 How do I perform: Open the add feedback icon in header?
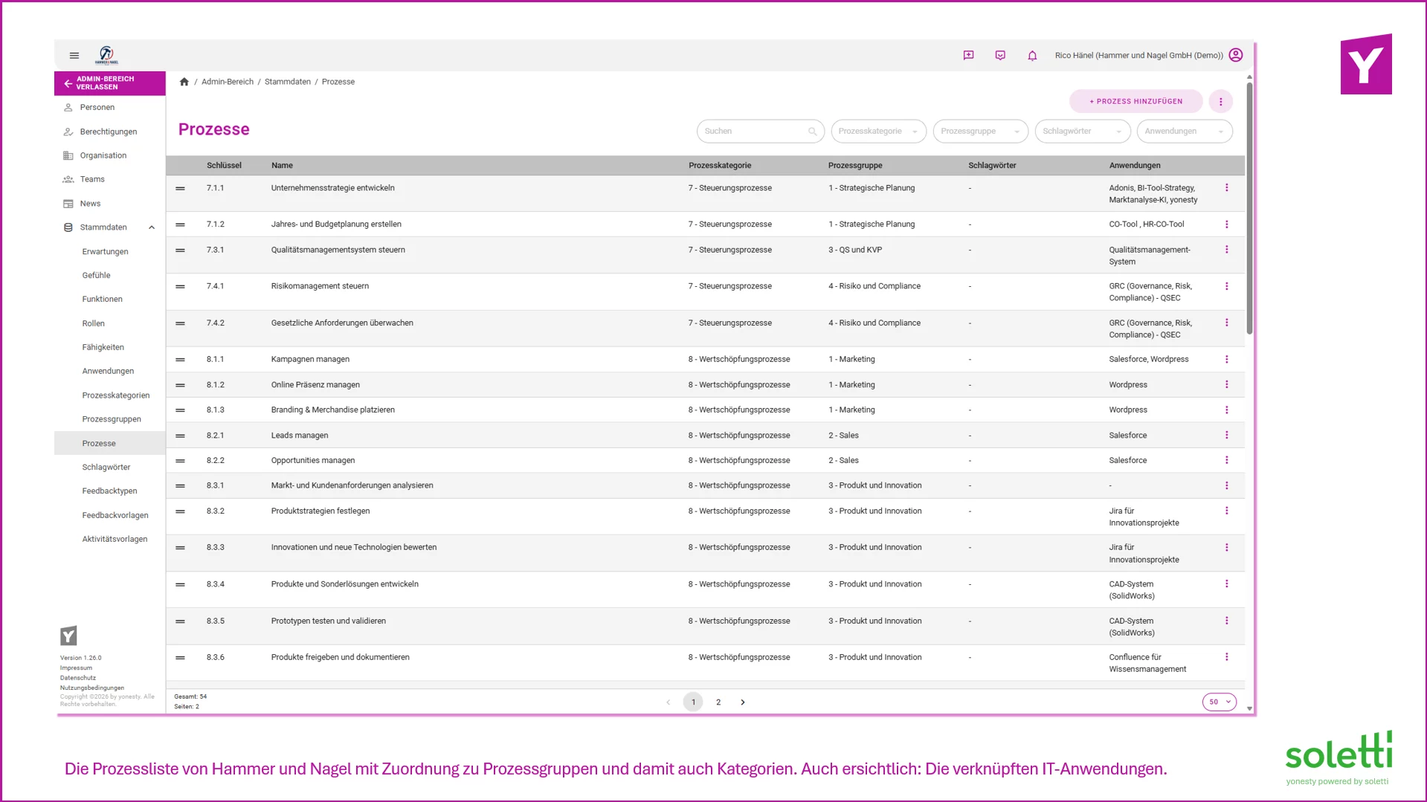pos(968,55)
